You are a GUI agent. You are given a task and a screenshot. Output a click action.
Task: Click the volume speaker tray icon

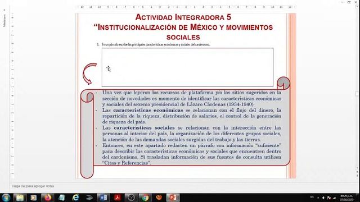[324, 198]
